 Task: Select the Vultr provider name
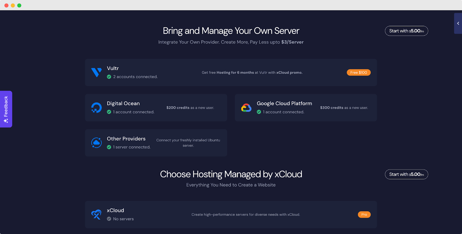pyautogui.click(x=113, y=68)
